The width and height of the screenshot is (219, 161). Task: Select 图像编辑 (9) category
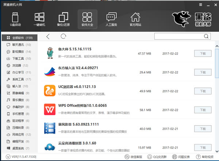click(x=20, y=93)
